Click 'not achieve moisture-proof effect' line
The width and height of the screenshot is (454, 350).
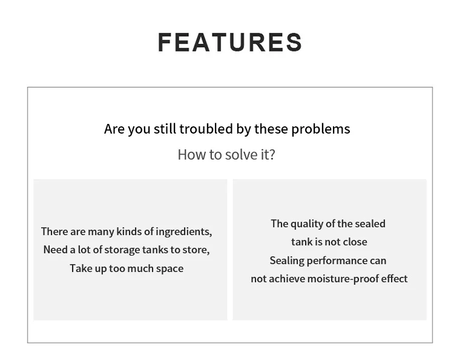point(329,279)
